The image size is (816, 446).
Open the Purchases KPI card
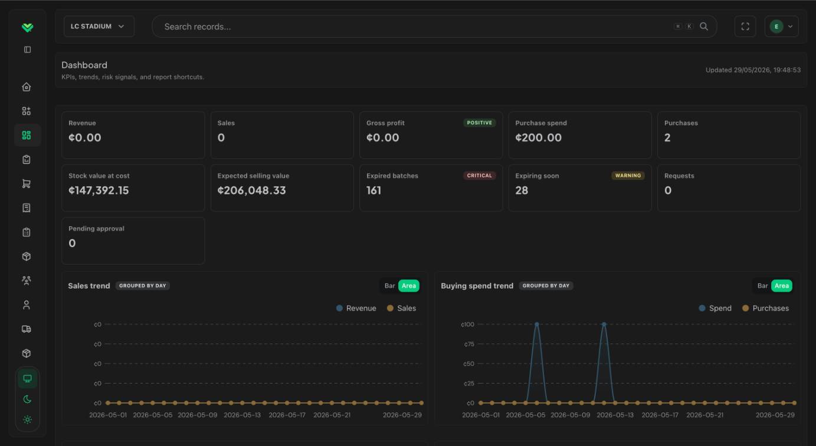[x=729, y=135]
